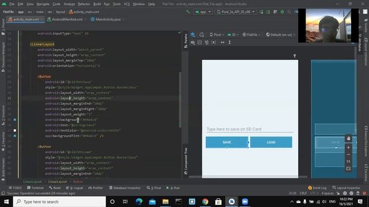Open the Event Log
The height and width of the screenshot is (207, 369).
coord(317,188)
